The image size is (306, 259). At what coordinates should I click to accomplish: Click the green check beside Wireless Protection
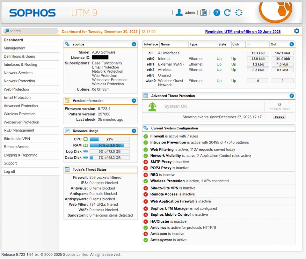click(x=146, y=181)
